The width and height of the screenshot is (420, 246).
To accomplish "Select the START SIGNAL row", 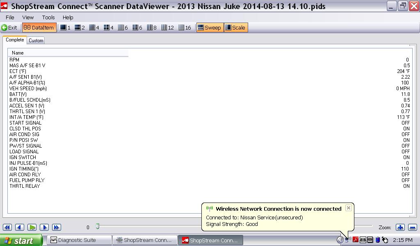I will pos(210,123).
